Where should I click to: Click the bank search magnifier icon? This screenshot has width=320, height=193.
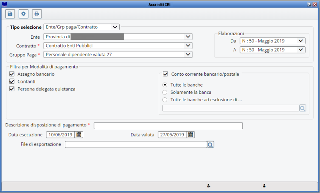point(303,108)
